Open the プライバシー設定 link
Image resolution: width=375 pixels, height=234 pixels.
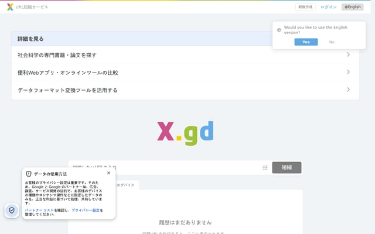[86, 210]
